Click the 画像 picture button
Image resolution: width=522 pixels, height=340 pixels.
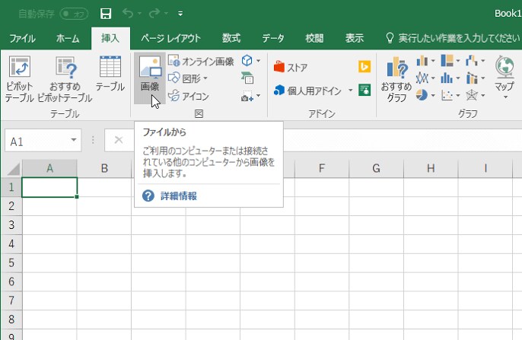tap(150, 78)
